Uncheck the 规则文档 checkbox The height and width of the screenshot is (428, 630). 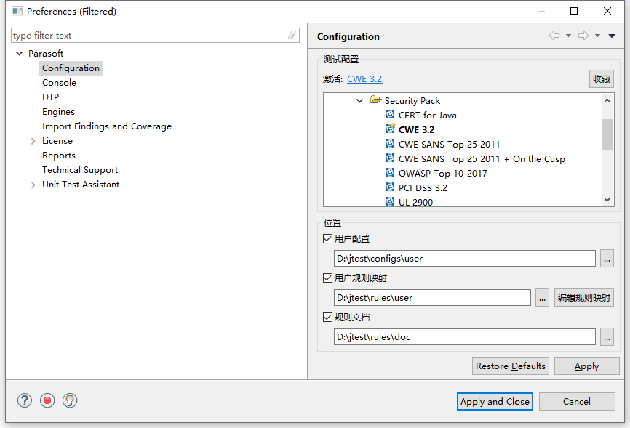point(328,317)
